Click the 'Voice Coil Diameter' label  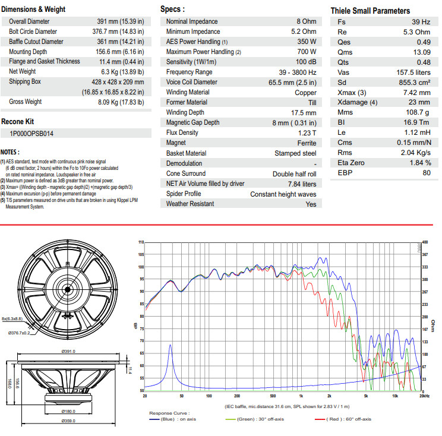pyautogui.click(x=192, y=82)
